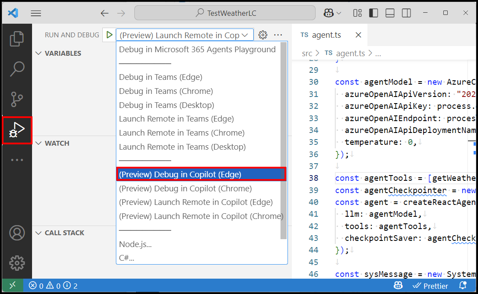Open additional views via the ellipsis icon
The image size is (478, 294).
pyautogui.click(x=17, y=159)
